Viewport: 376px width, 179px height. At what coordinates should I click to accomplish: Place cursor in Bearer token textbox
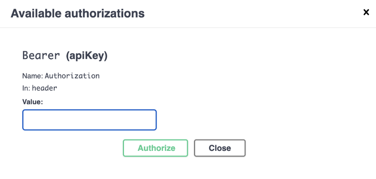coord(89,120)
